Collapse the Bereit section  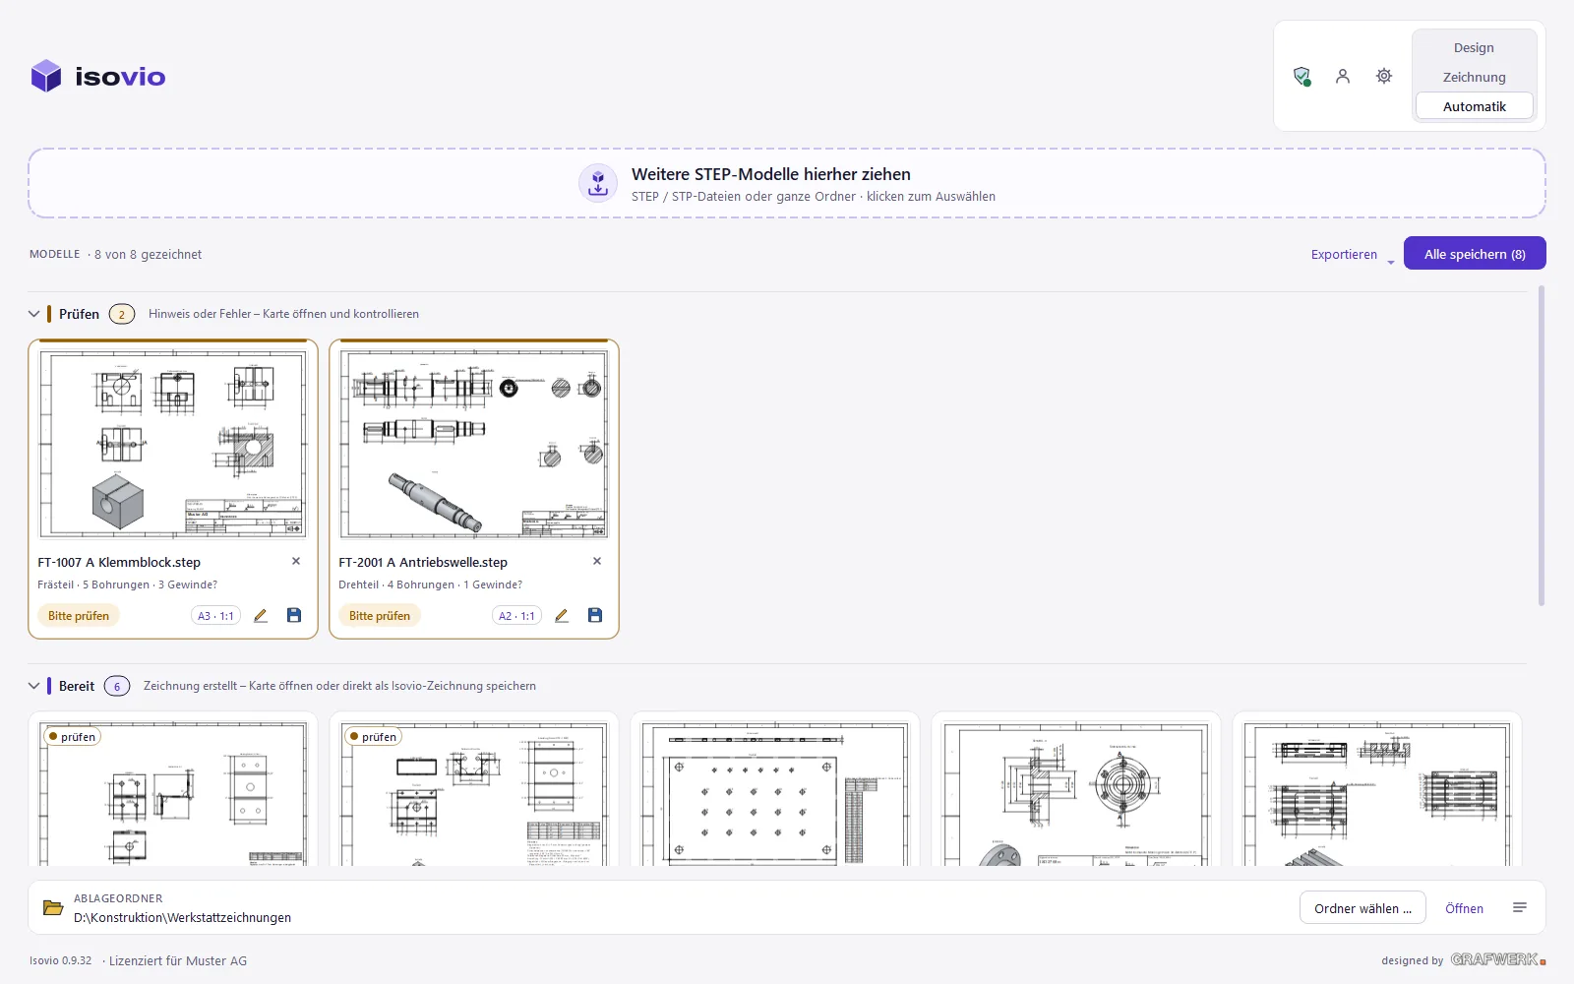(x=34, y=686)
